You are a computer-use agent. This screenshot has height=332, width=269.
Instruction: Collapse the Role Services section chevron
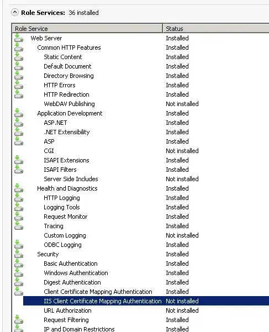(14, 13)
